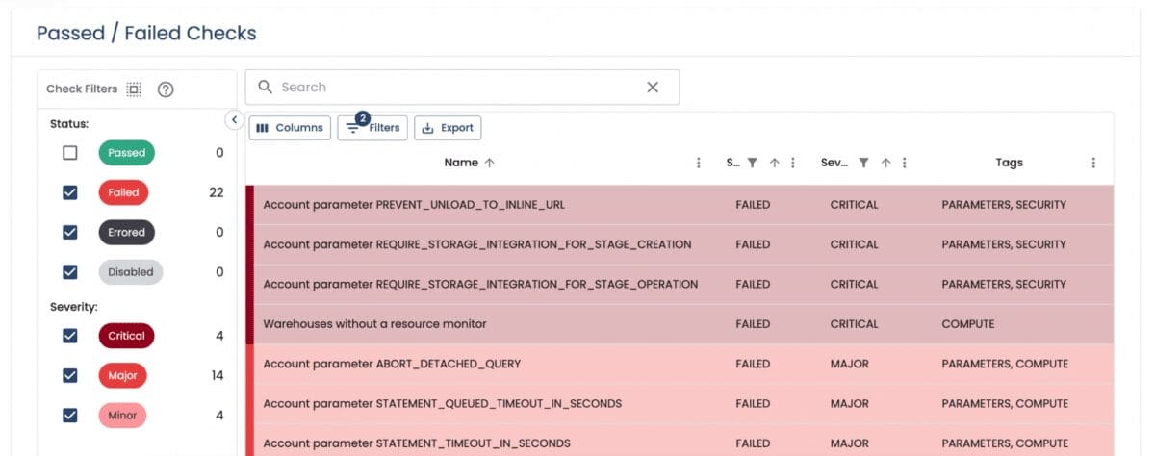Select row STATEMENT_QUEUED_TIMEOUT_IN_SECONDS
The width and height of the screenshot is (1155, 456).
(680, 403)
